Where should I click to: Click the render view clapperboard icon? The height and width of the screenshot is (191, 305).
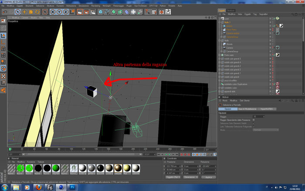click(x=80, y=12)
